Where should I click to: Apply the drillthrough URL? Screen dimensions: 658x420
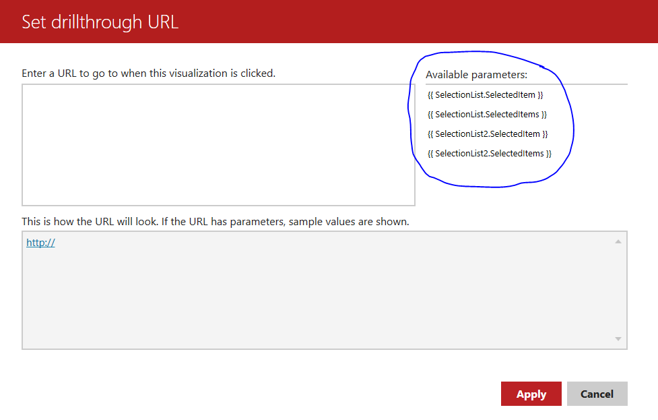531,394
